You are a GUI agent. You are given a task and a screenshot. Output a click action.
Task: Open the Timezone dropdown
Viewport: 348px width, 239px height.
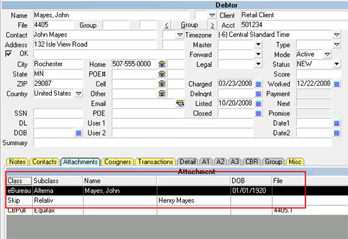coord(337,35)
